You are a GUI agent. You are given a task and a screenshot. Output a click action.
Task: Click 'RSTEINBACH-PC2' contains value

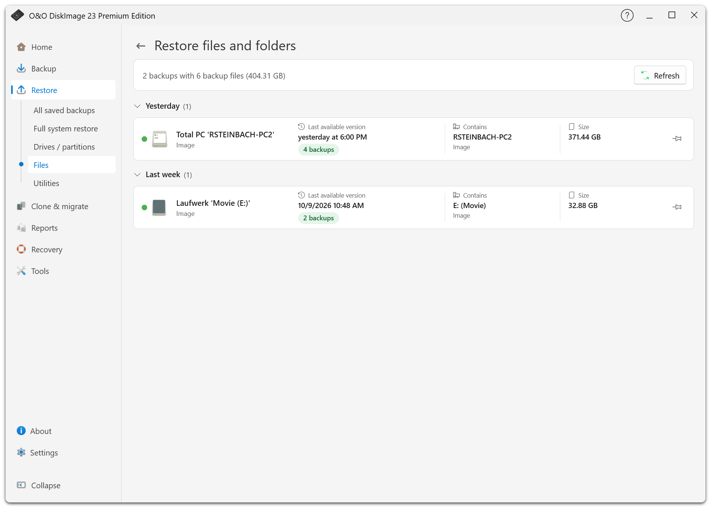pos(482,137)
